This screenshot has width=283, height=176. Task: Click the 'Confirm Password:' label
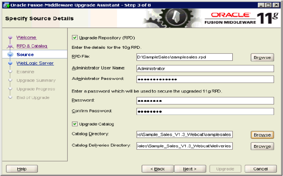tap(92, 111)
